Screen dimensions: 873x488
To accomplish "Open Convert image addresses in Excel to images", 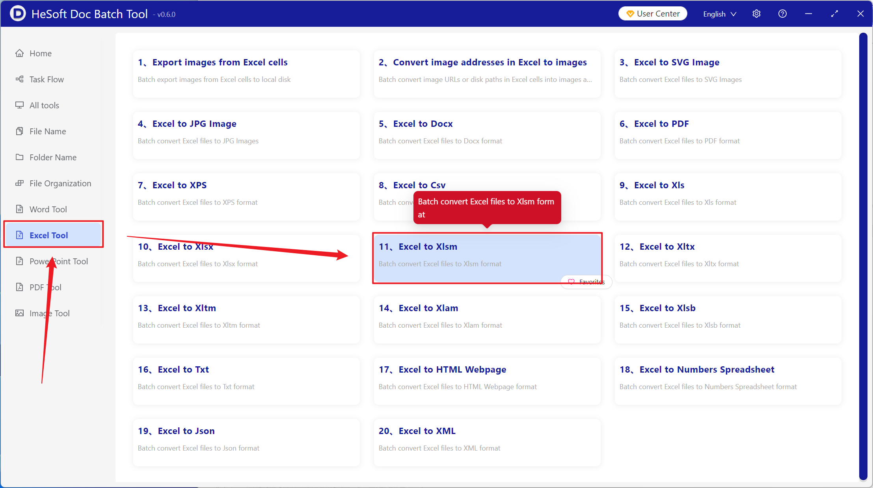I will pyautogui.click(x=487, y=74).
